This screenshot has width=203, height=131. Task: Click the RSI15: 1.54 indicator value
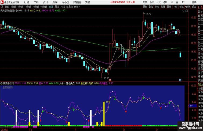pos(20,83)
